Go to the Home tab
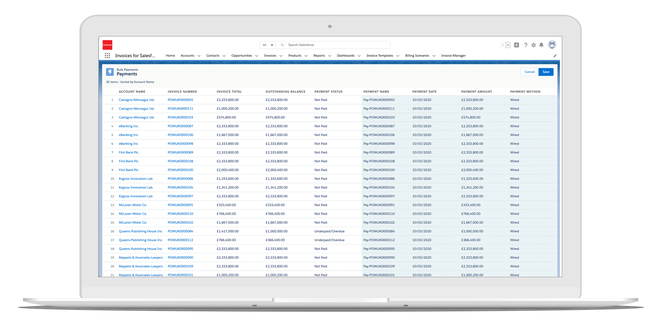Screen dimensions: 654x327 click(170, 56)
